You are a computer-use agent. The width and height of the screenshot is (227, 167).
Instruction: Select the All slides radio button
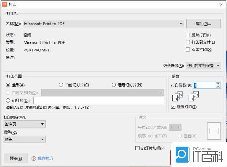click(x=8, y=85)
